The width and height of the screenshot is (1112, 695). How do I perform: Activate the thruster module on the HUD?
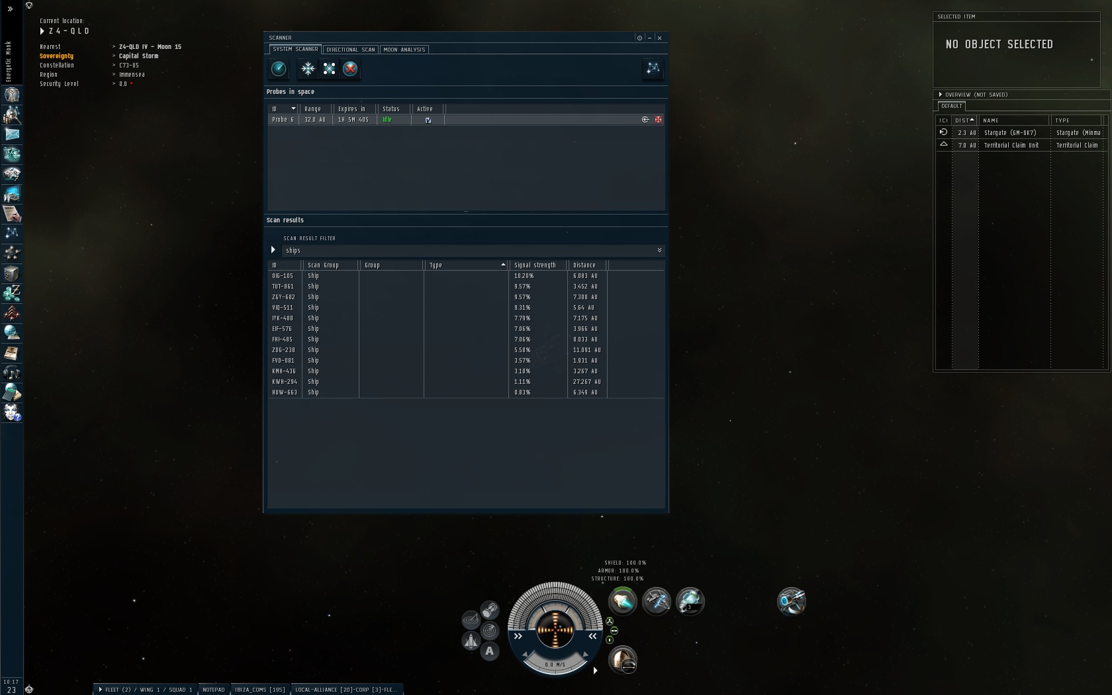[622, 601]
